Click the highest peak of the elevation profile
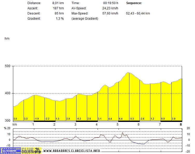 click(128, 73)
